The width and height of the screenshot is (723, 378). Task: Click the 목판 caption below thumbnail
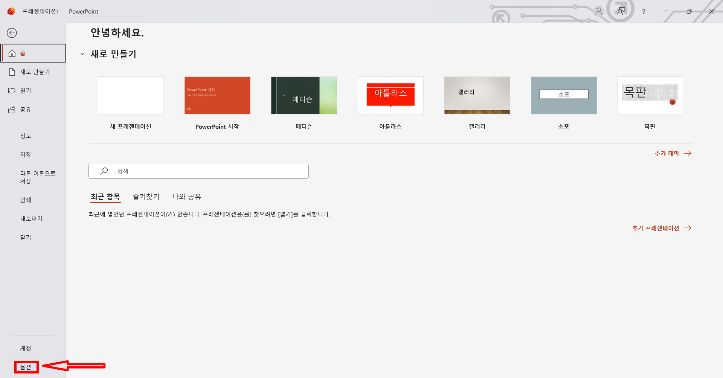pyautogui.click(x=650, y=127)
